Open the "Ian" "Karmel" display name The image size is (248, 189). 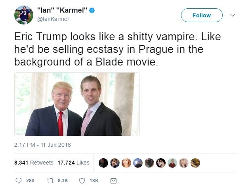(62, 10)
